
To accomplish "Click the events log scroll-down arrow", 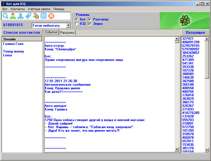I will coord(177,149).
